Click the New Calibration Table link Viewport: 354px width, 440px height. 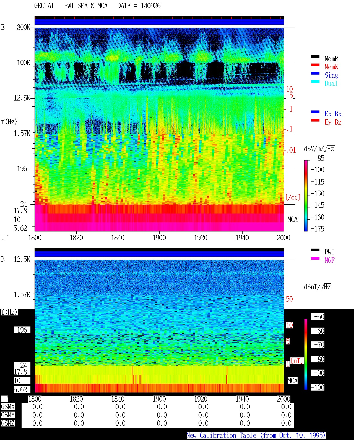pyautogui.click(x=256, y=435)
